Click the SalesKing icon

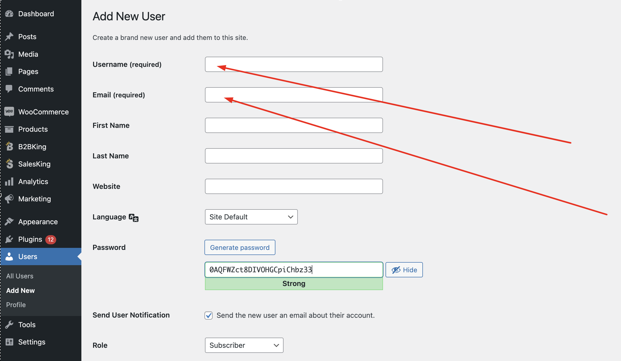click(9, 164)
